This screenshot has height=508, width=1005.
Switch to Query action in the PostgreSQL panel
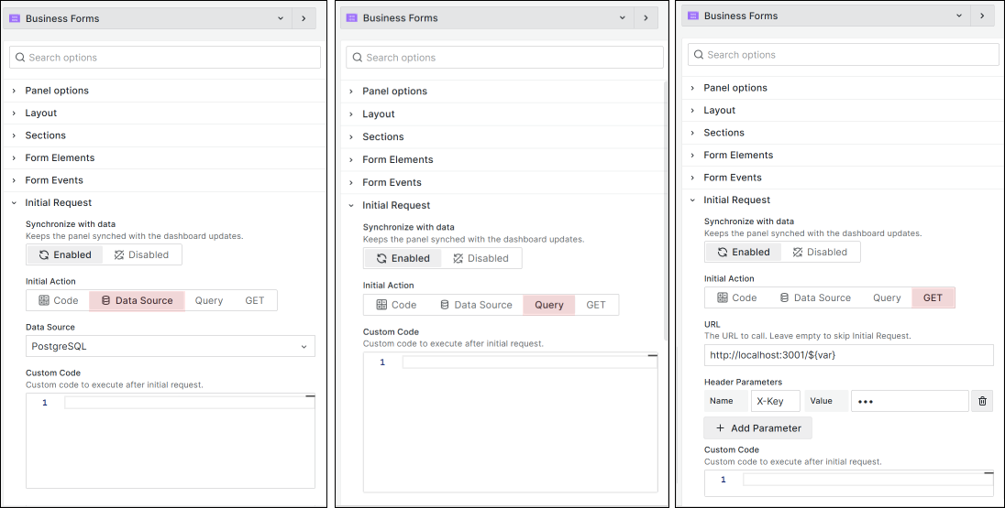pos(208,300)
